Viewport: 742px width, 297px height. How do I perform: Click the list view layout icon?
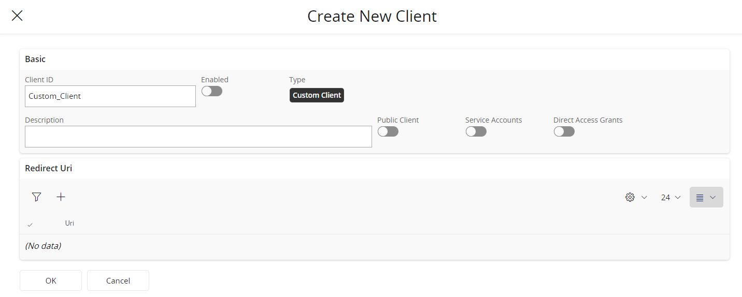(x=700, y=197)
